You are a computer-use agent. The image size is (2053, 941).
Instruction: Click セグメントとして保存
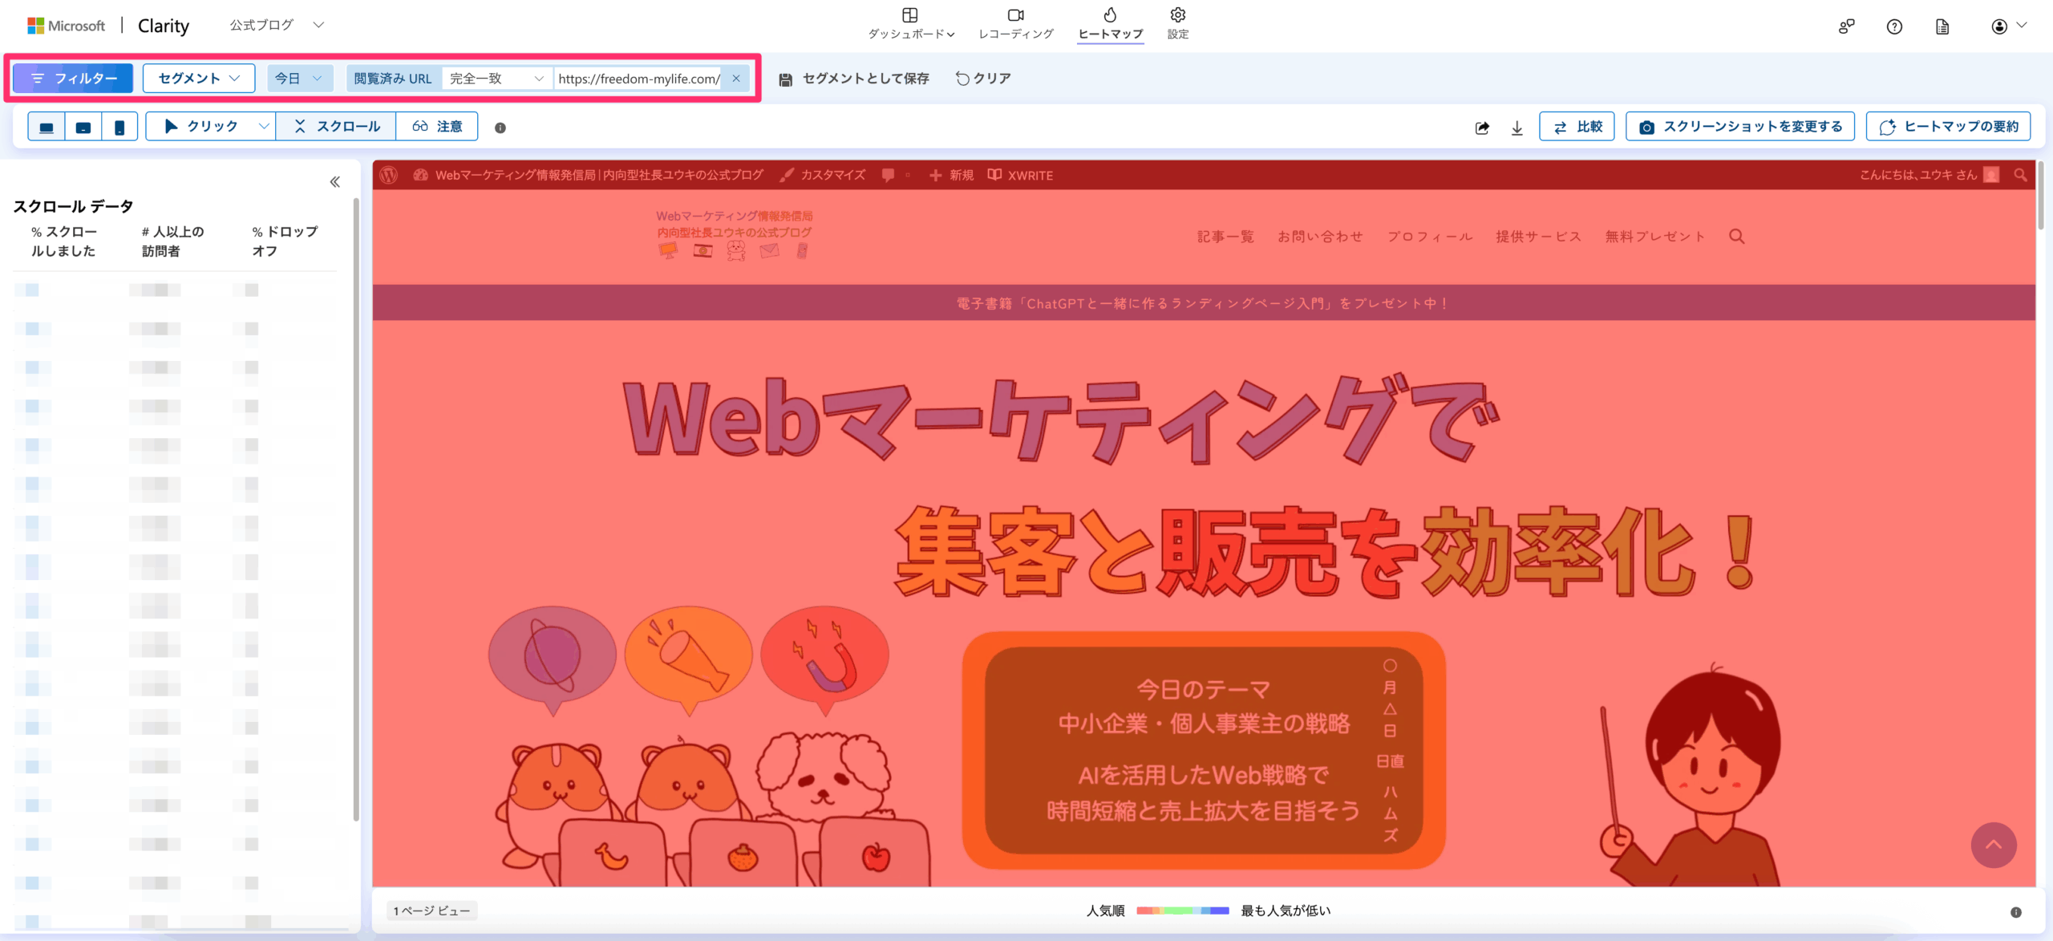pyautogui.click(x=854, y=78)
